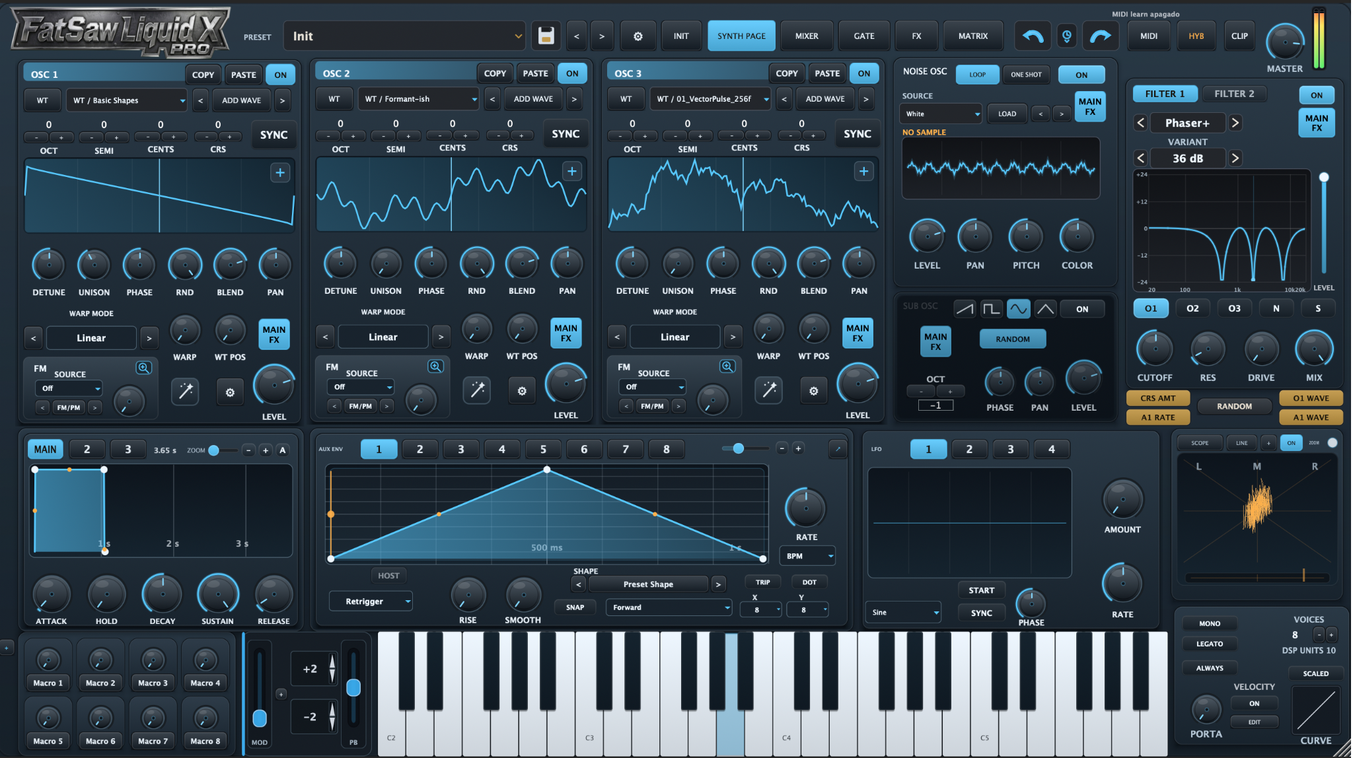
Task: Select the triangle waveform for the SUB OSC
Action: [x=1045, y=308]
